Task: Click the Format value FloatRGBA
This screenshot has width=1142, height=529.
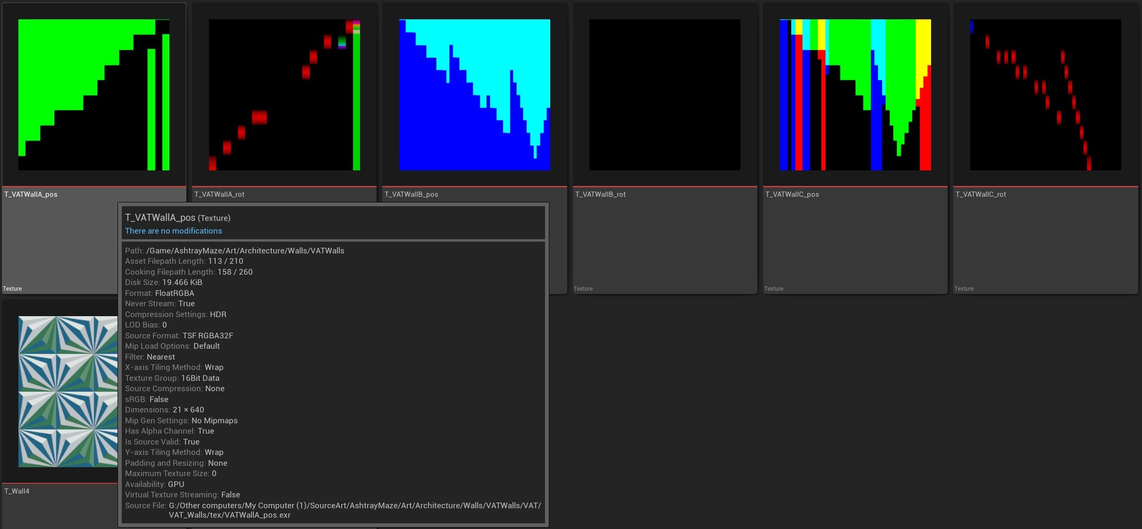Action: 175,293
